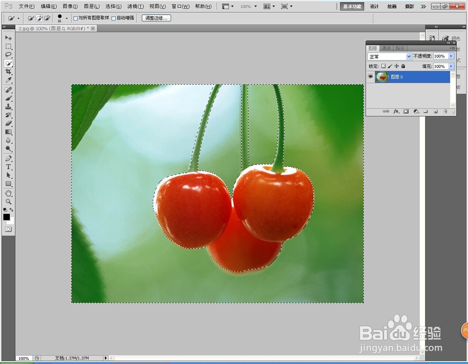Click the layer opacity 100% field
The height and width of the screenshot is (364, 468).
pyautogui.click(x=440, y=56)
